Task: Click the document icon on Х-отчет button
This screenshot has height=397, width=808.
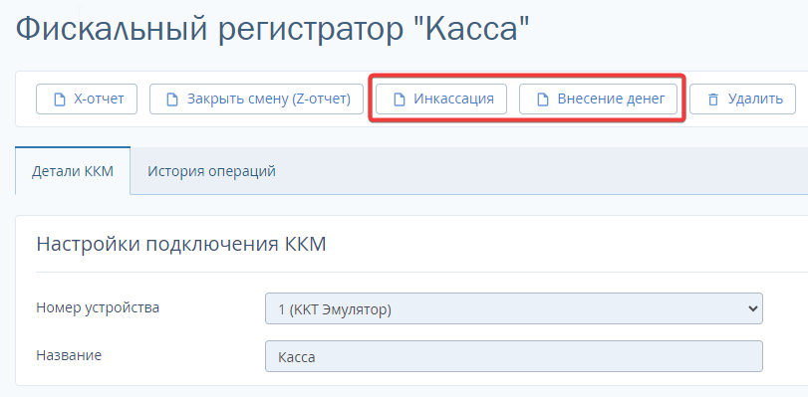Action: pos(60,99)
